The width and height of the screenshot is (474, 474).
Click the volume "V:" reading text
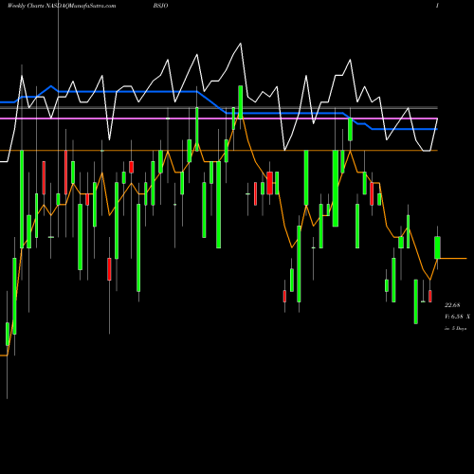[457, 317]
